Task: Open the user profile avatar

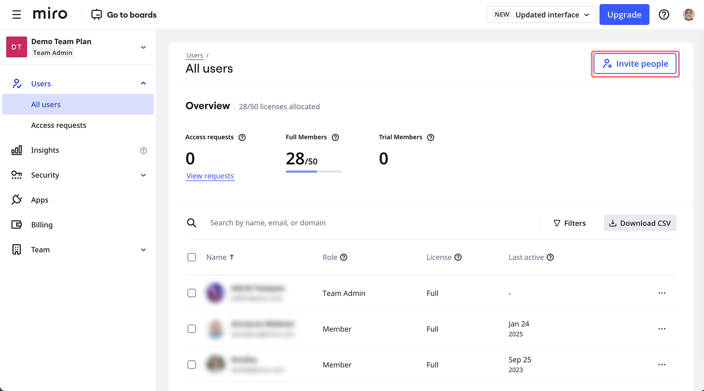Action: [x=689, y=14]
